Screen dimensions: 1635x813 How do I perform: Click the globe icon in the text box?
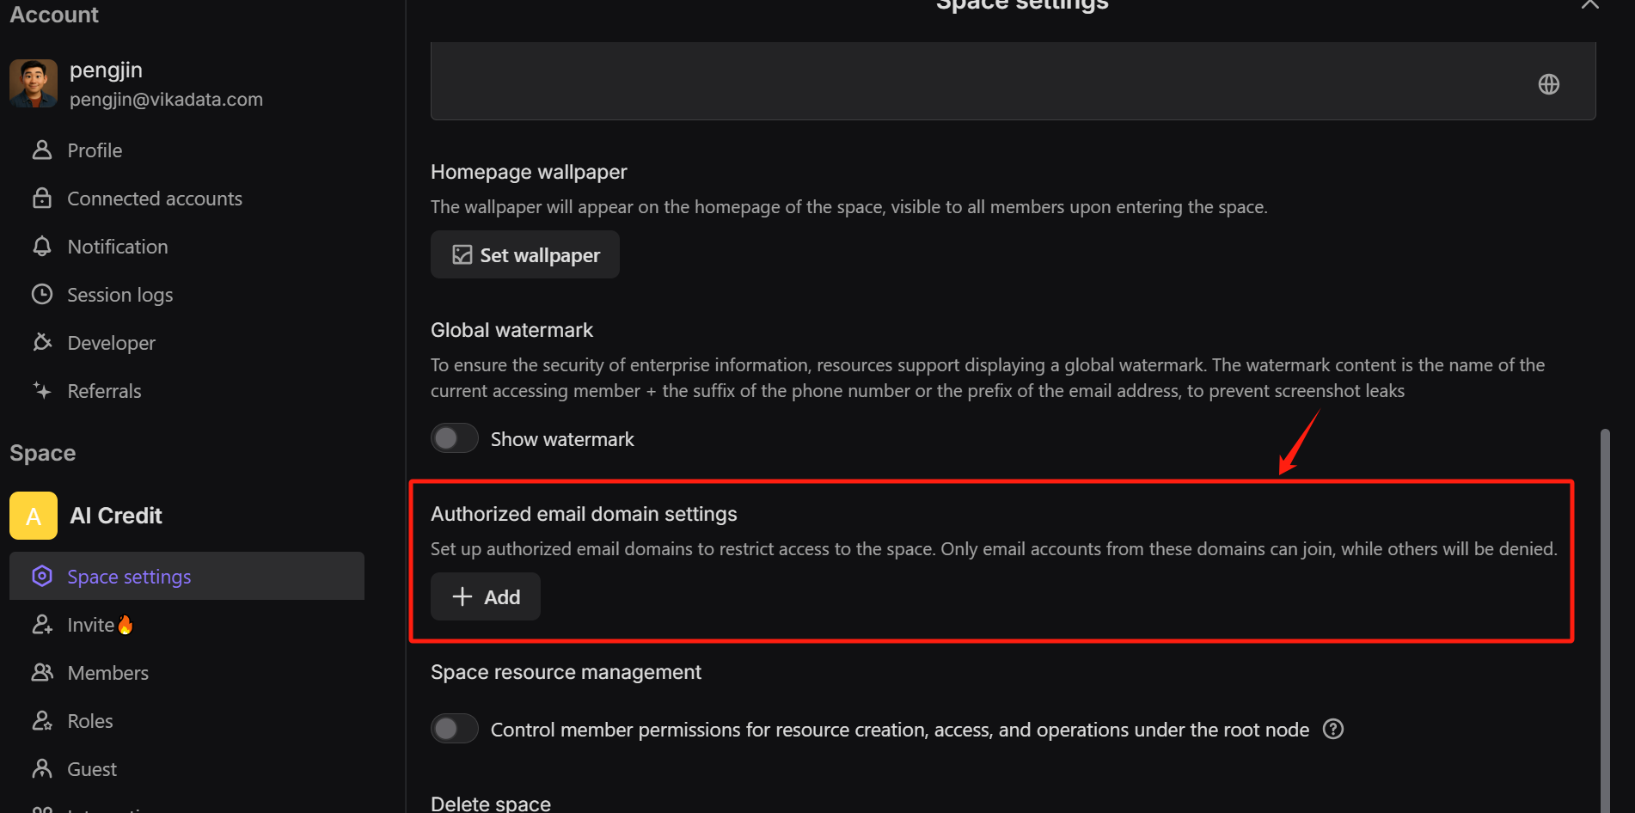[1549, 84]
